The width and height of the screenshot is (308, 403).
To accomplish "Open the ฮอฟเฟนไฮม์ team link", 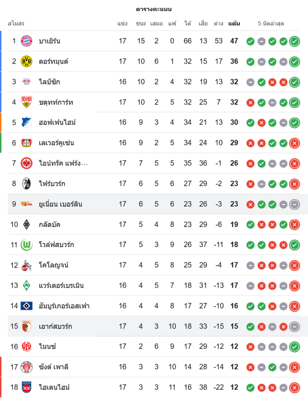I will [x=57, y=123].
